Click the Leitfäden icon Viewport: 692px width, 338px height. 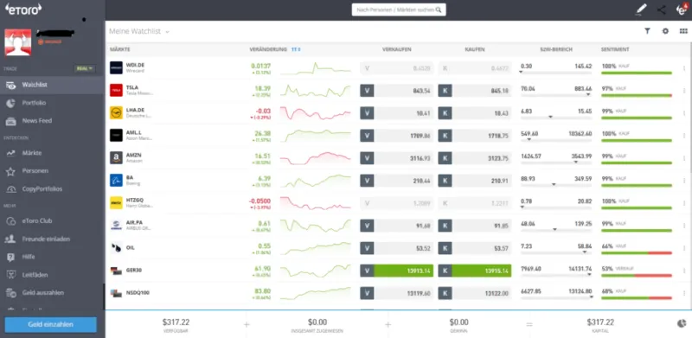(10, 274)
